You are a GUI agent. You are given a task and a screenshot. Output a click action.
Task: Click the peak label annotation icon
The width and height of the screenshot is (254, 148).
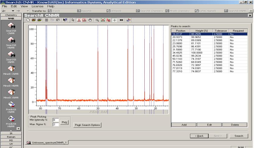tap(108, 20)
